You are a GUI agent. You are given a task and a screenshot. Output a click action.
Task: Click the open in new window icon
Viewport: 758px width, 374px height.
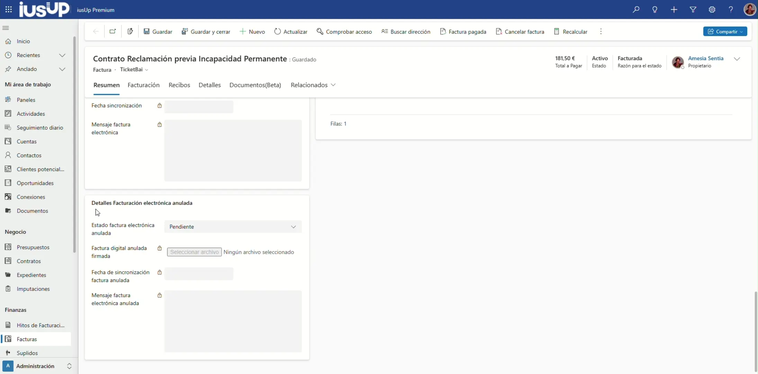pyautogui.click(x=112, y=32)
